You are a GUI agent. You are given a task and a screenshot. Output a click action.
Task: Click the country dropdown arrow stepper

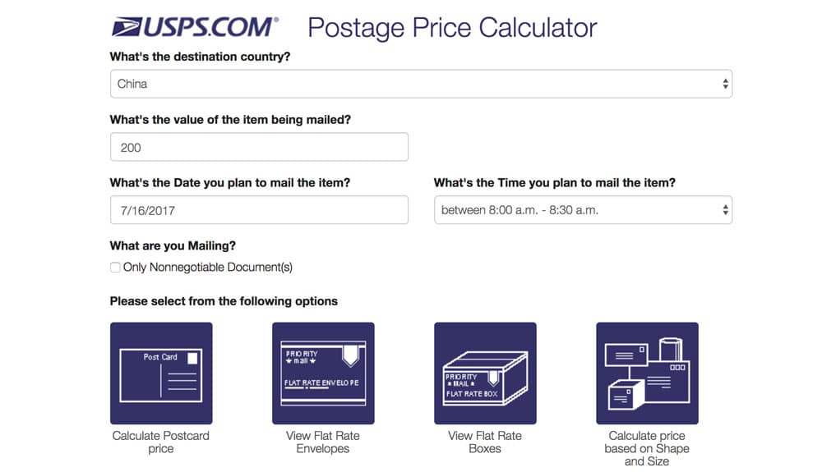coord(725,84)
